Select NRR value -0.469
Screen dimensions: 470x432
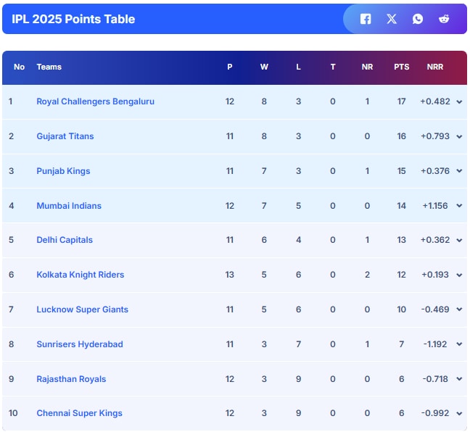435,310
